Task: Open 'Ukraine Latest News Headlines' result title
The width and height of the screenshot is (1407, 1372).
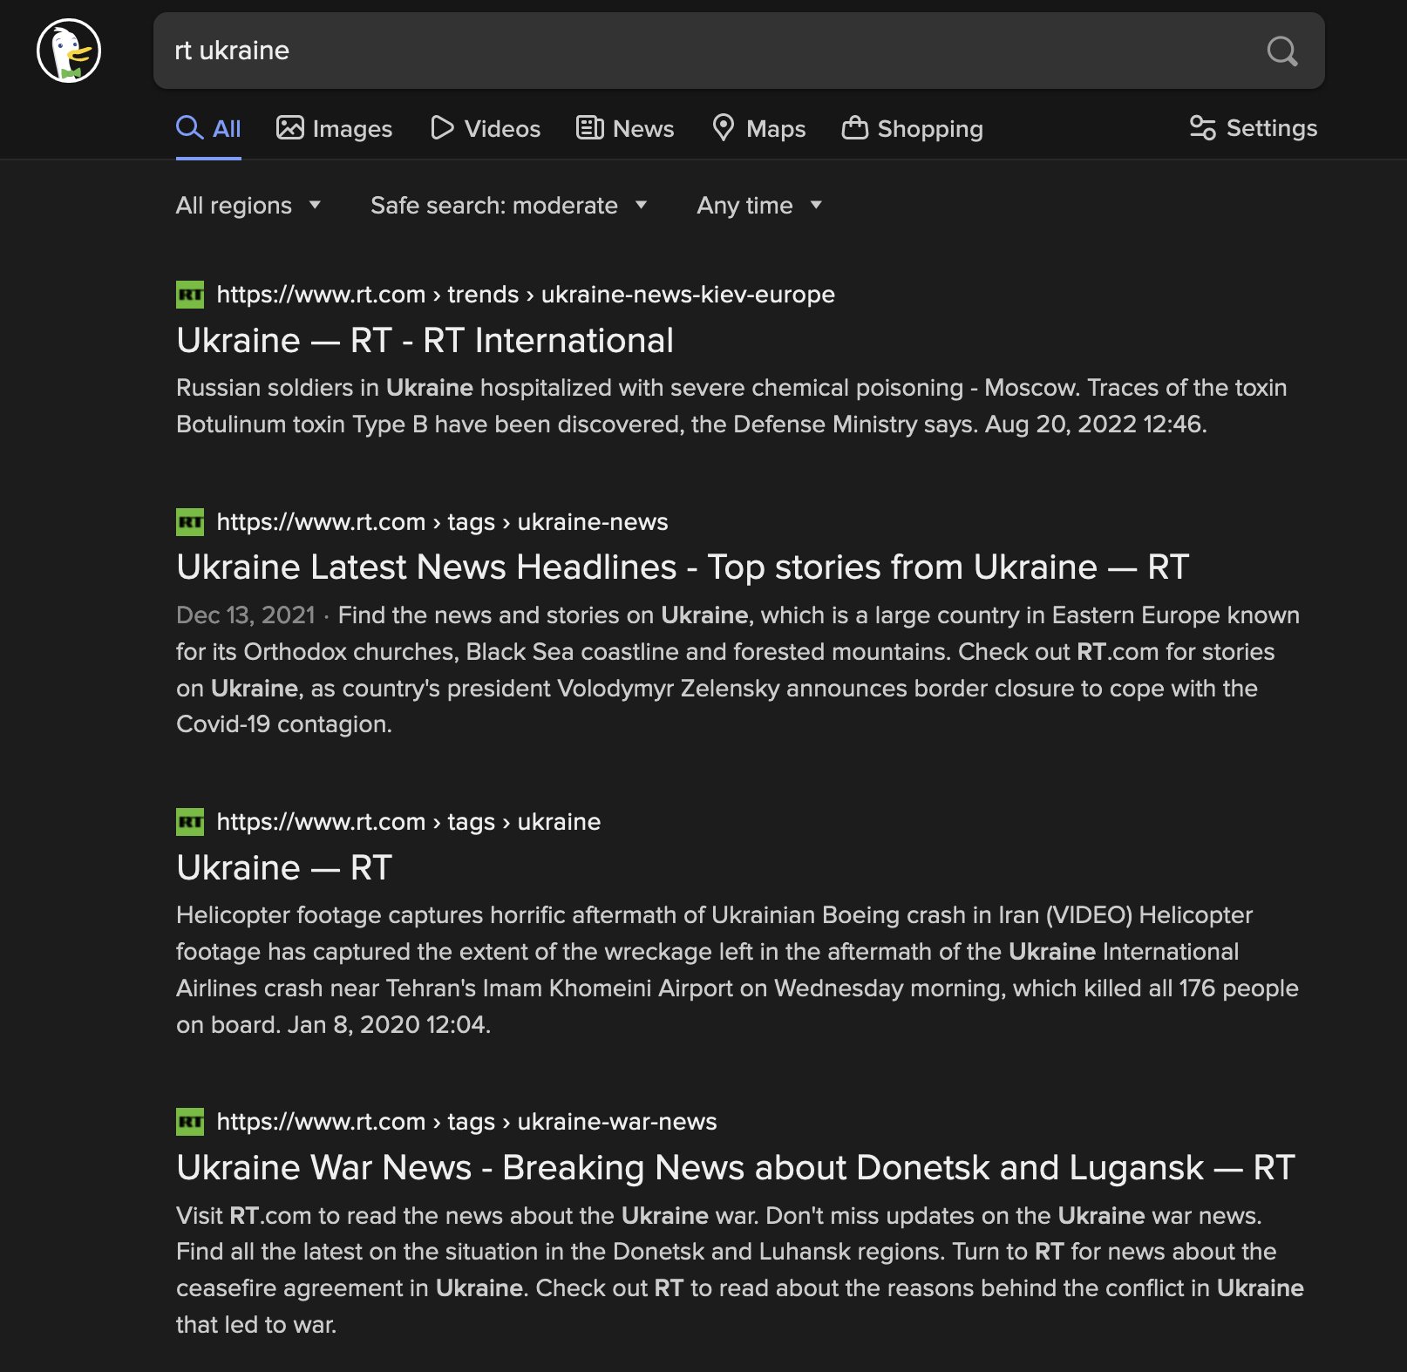Action: 683,567
